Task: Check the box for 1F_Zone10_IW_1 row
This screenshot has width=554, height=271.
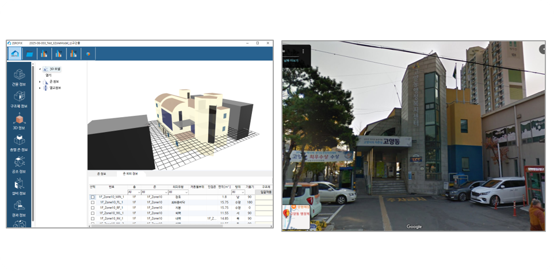Action: (x=93, y=219)
